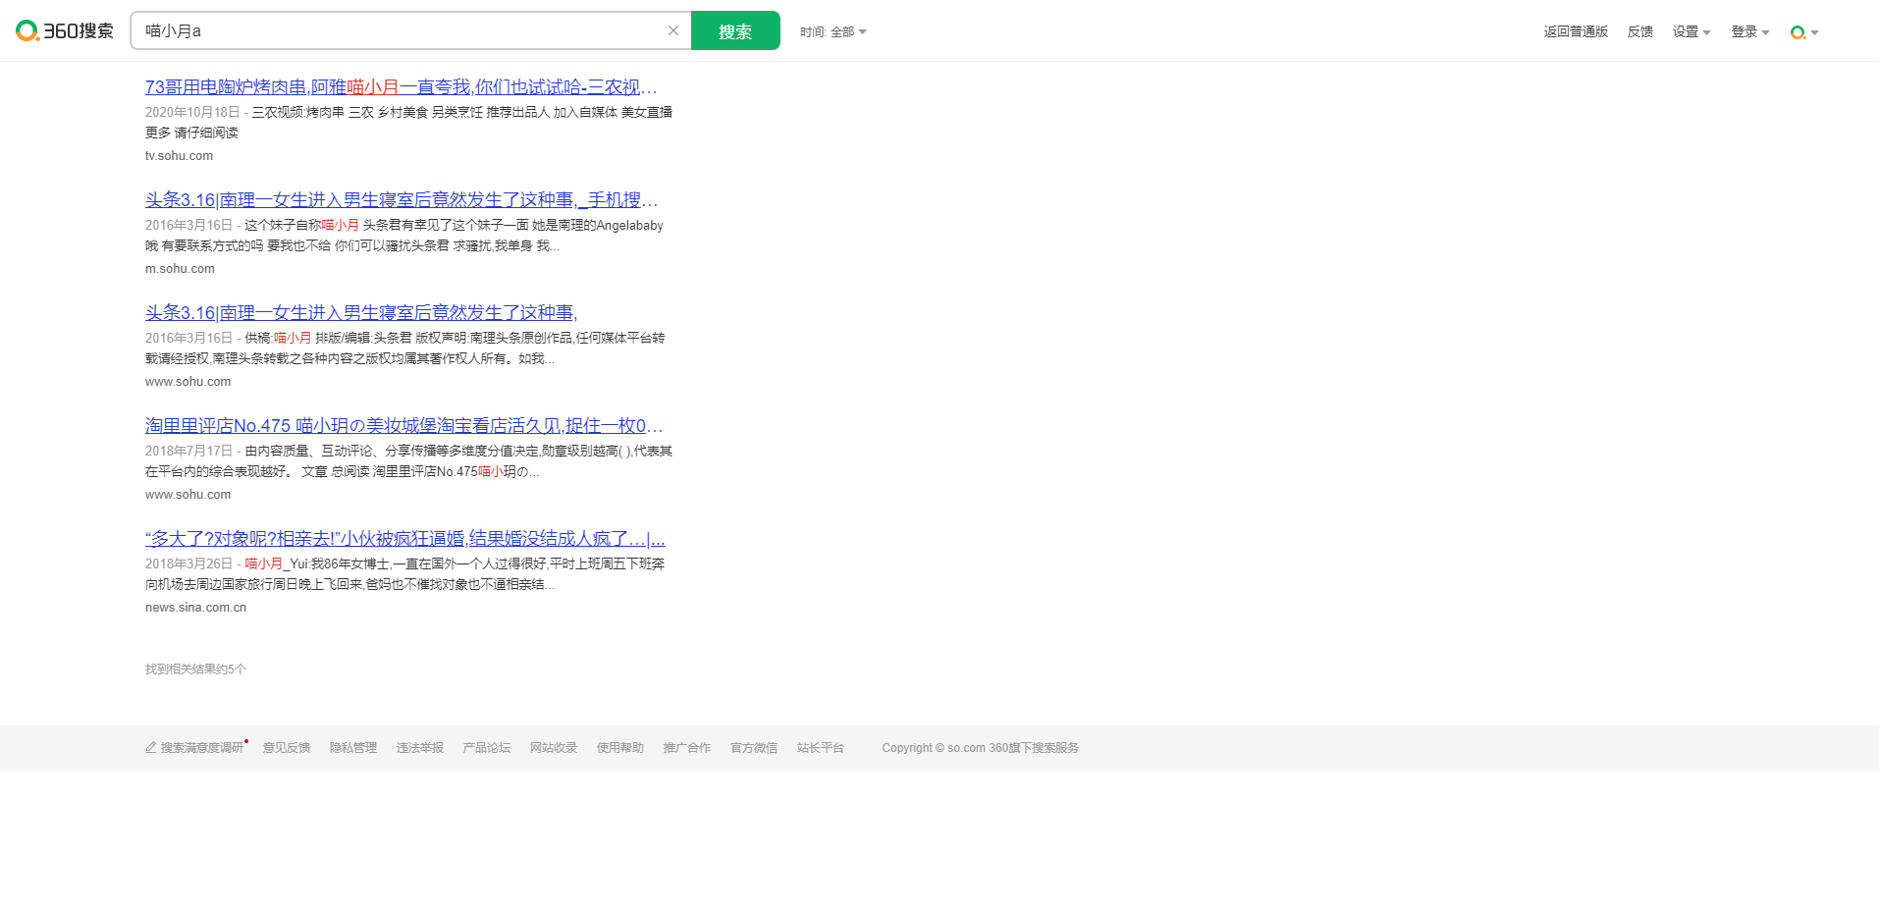Click www.sohu.com under 淘里里评店 result
The width and height of the screenshot is (1879, 911).
pyautogui.click(x=188, y=495)
